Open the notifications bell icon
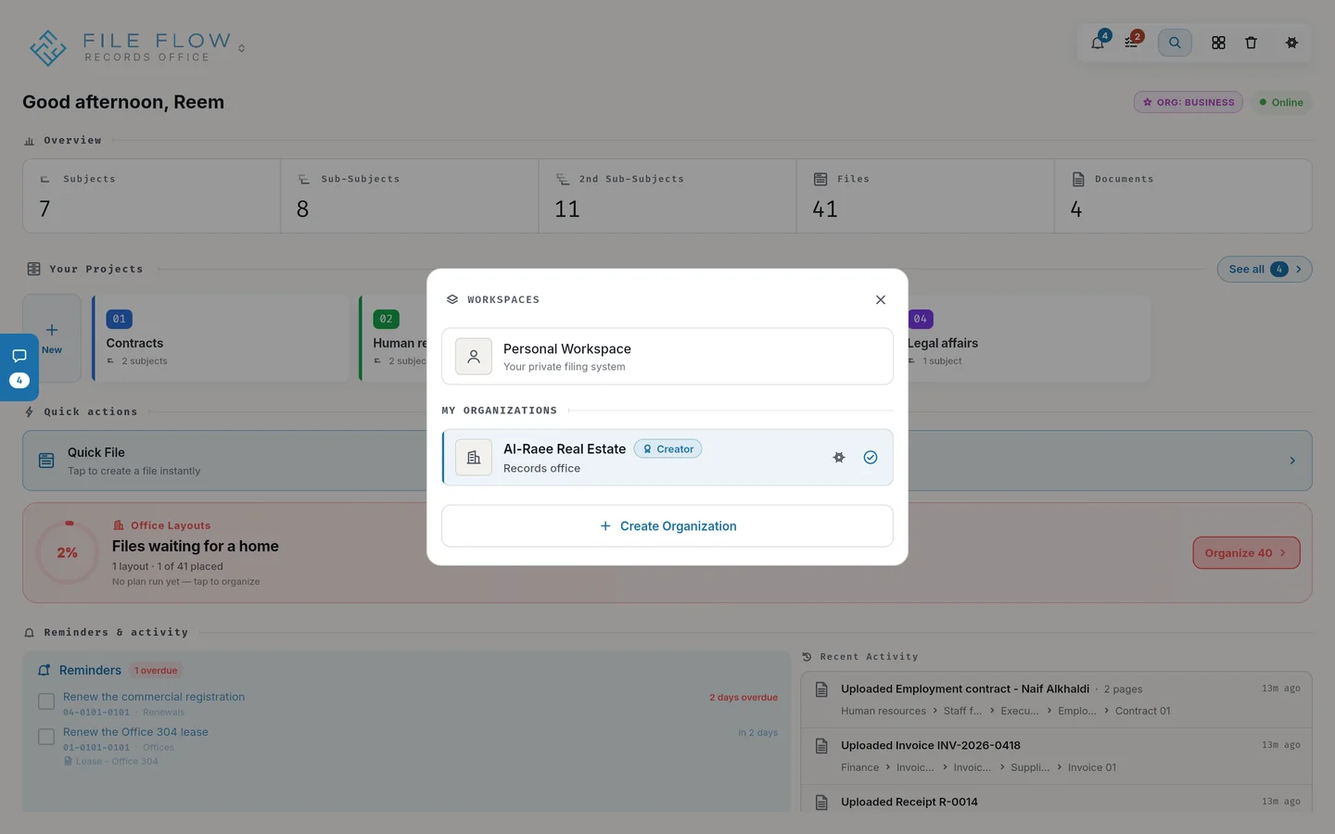 (1098, 43)
